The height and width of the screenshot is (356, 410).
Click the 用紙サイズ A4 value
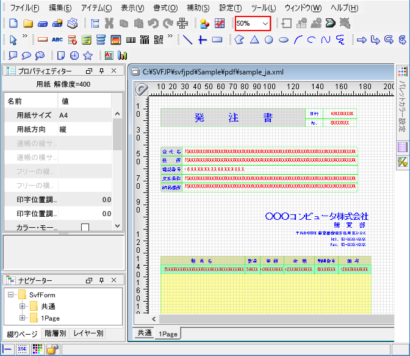coord(85,115)
